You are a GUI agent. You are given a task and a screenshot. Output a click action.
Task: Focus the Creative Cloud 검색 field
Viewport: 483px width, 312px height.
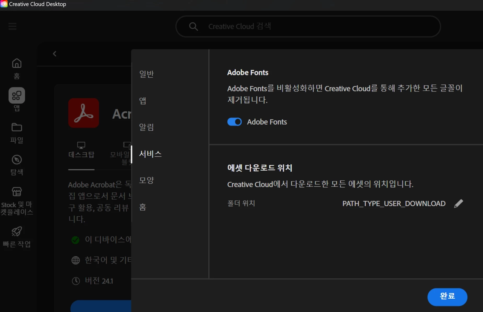pyautogui.click(x=308, y=26)
